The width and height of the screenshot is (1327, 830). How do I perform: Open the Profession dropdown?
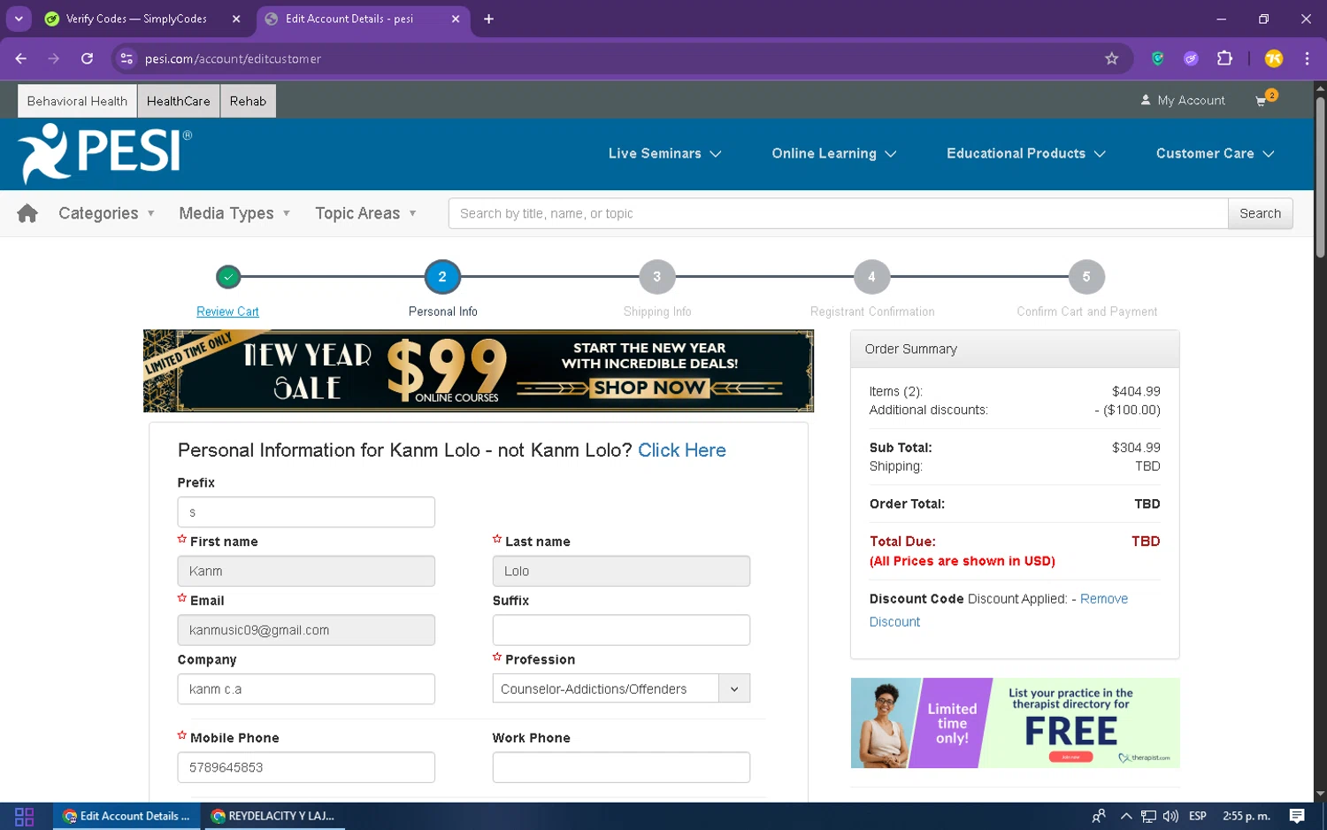pyautogui.click(x=621, y=688)
